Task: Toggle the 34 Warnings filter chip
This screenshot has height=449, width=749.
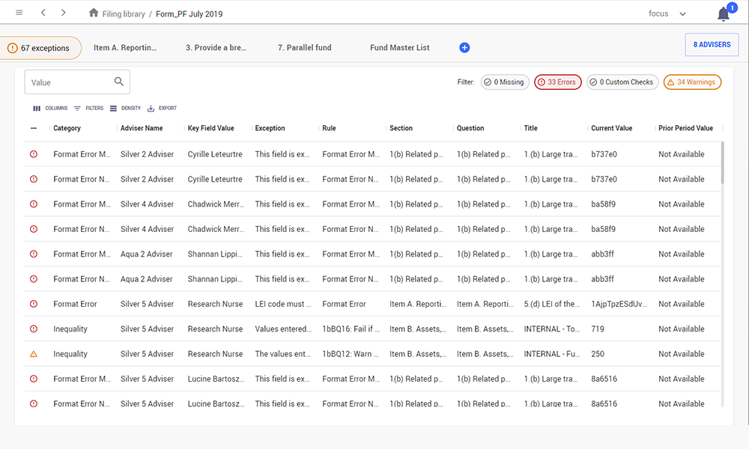Action: 692,82
